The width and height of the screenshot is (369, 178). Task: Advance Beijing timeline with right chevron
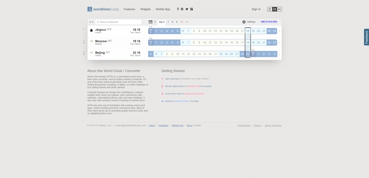(x=280, y=54)
